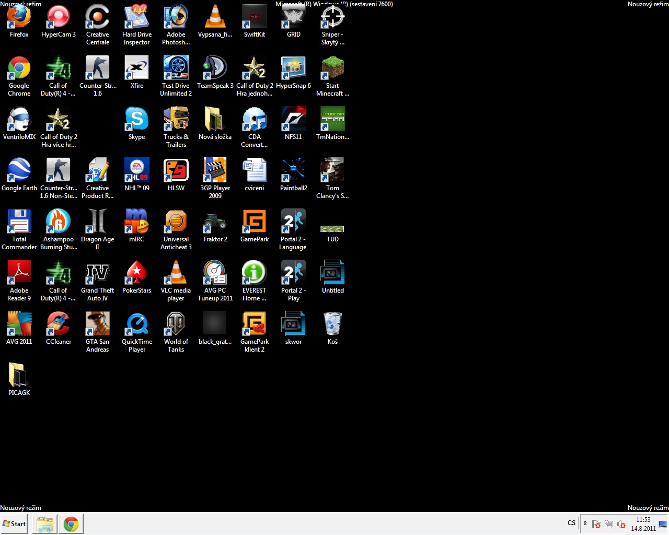Open the GRID game shortcut
The width and height of the screenshot is (669, 535).
pos(294,21)
